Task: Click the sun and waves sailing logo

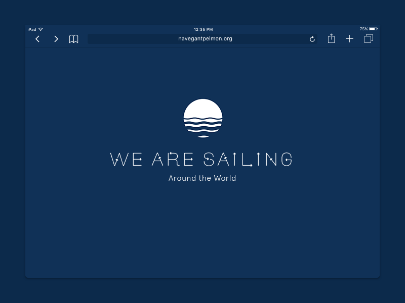Action: (x=202, y=118)
